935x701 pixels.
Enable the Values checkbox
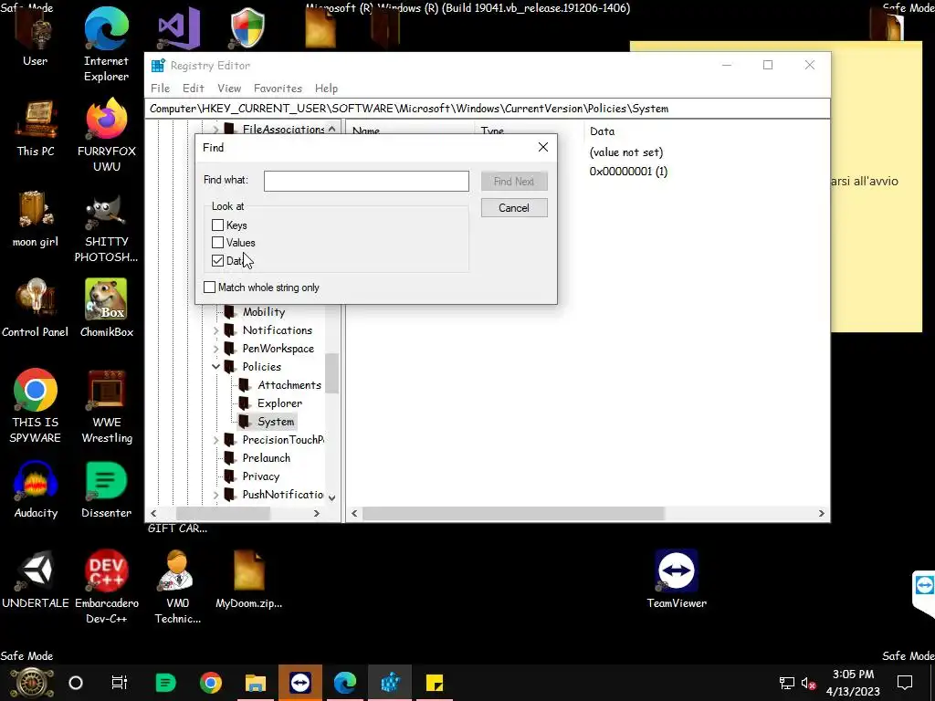217,242
